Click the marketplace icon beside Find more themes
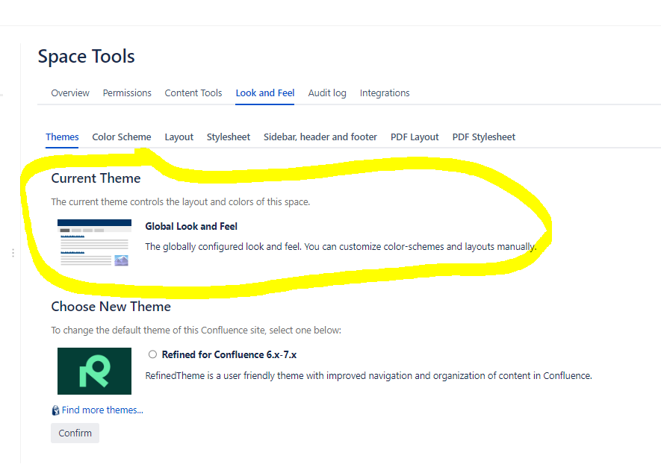Screen dimensions: 661x473 pos(56,410)
